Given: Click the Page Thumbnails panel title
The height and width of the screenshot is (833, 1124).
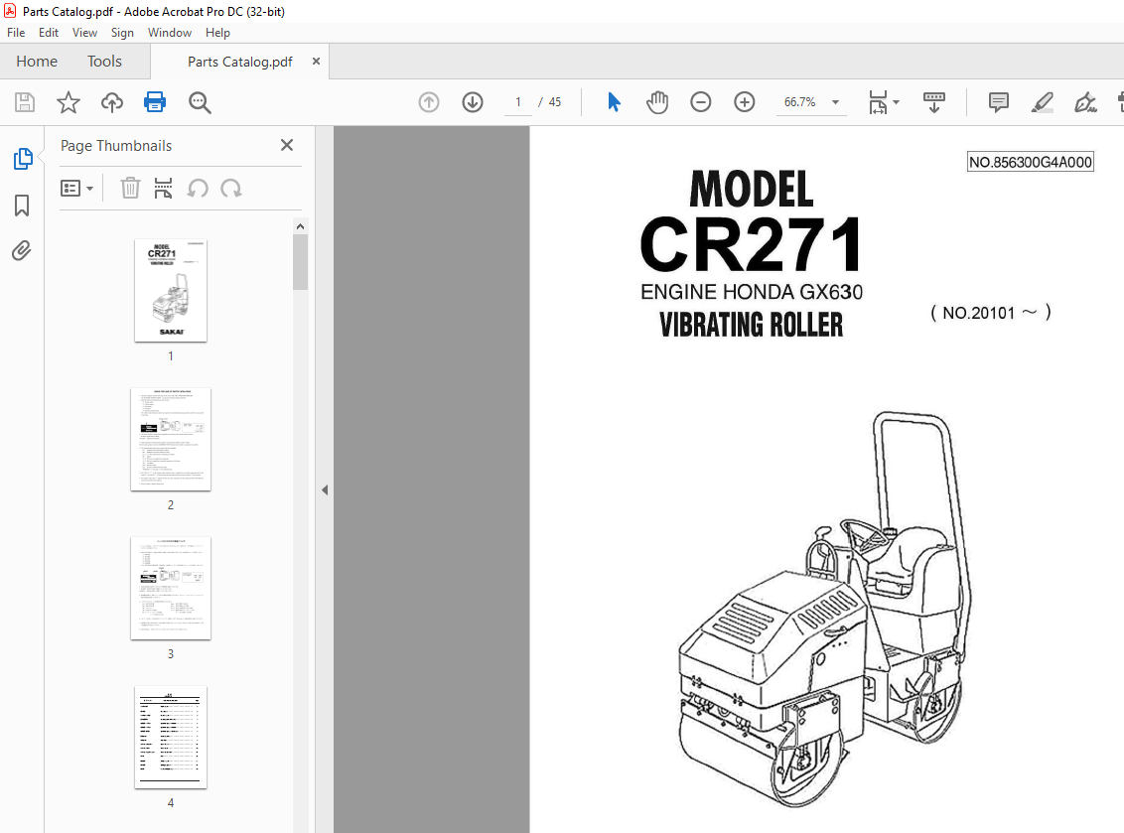Looking at the screenshot, I should coord(116,146).
